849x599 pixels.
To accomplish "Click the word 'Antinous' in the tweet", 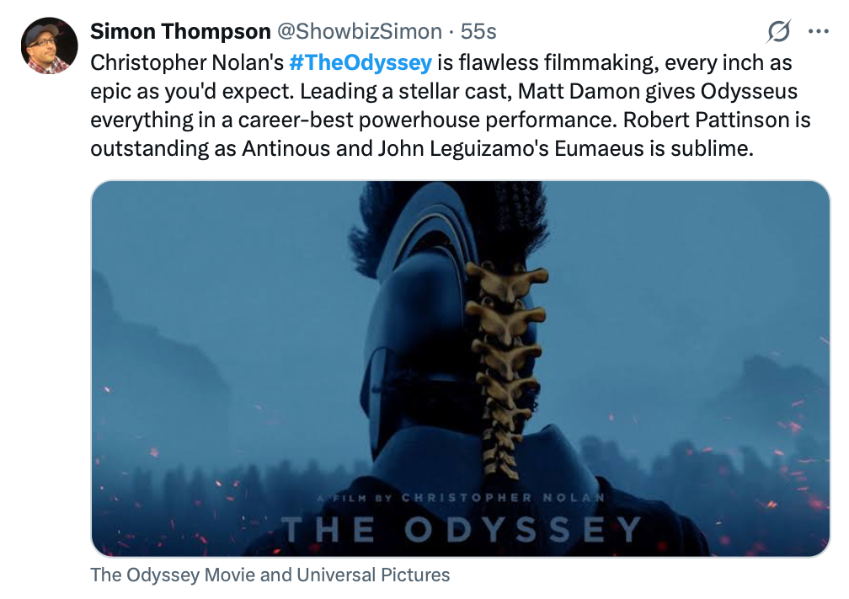I will click(x=286, y=148).
